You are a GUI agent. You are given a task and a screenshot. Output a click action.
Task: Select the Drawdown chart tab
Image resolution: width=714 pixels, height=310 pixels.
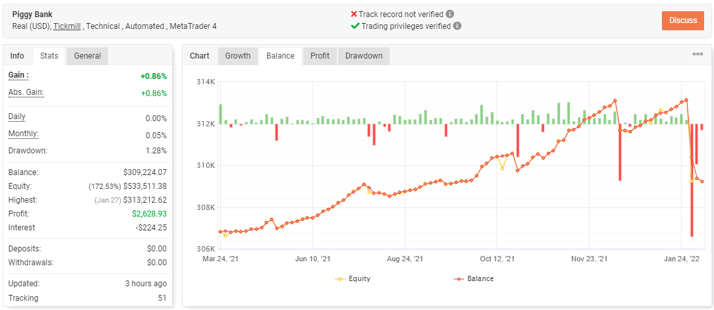coord(363,56)
